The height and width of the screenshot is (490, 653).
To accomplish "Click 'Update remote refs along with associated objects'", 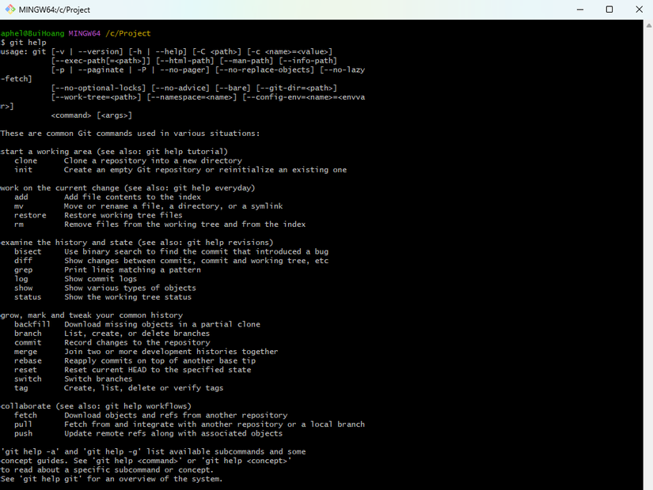I will (173, 434).
